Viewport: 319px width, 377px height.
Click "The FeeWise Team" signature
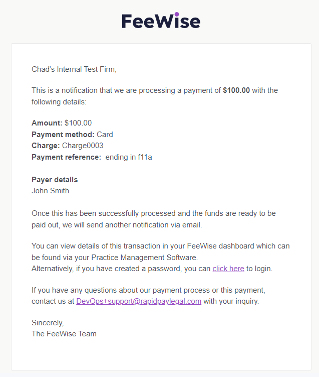tap(64, 334)
